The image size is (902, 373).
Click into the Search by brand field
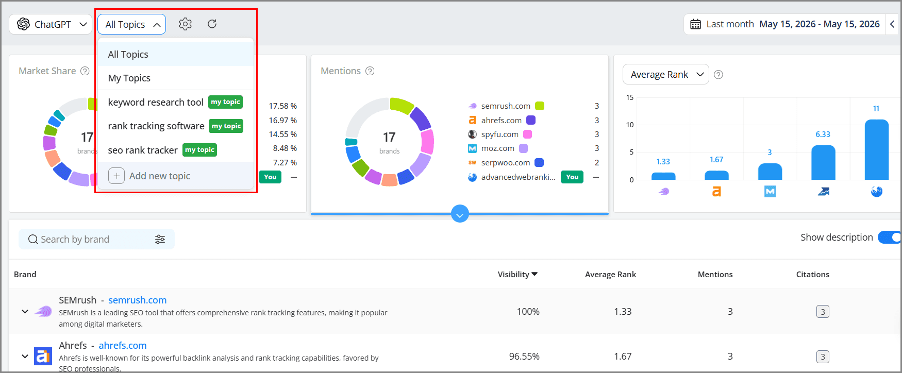click(x=96, y=239)
